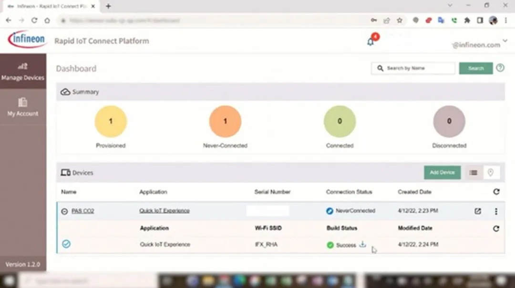Click the NeverConnected status icon
This screenshot has width=515, height=288.
pos(330,211)
